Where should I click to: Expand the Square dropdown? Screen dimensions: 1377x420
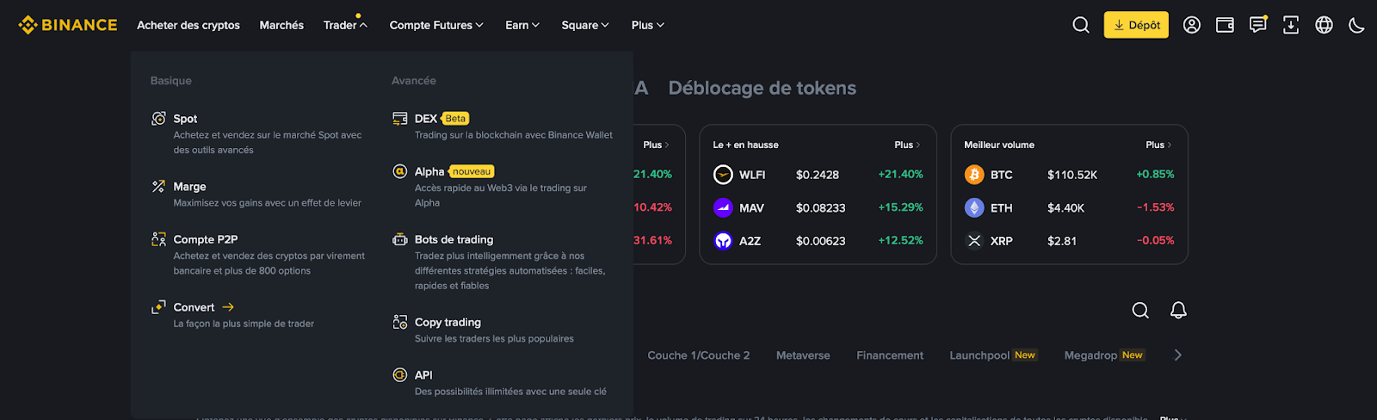click(585, 25)
